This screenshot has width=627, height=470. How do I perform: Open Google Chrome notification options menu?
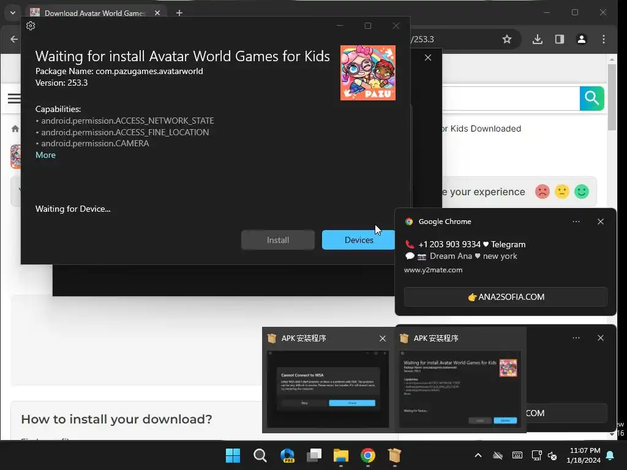(576, 222)
